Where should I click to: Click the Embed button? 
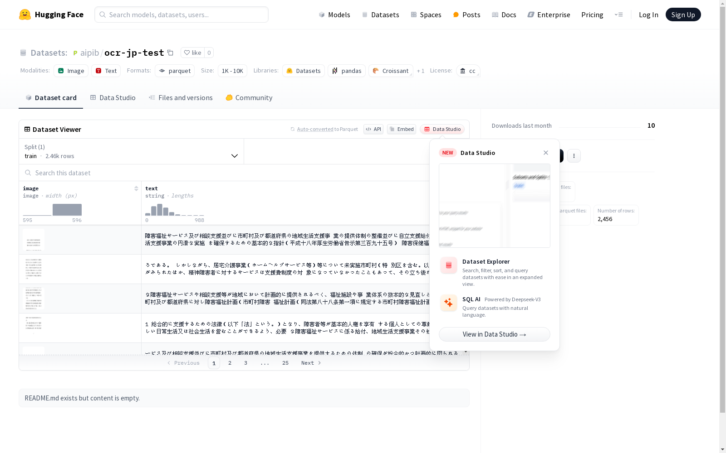pyautogui.click(x=402, y=129)
